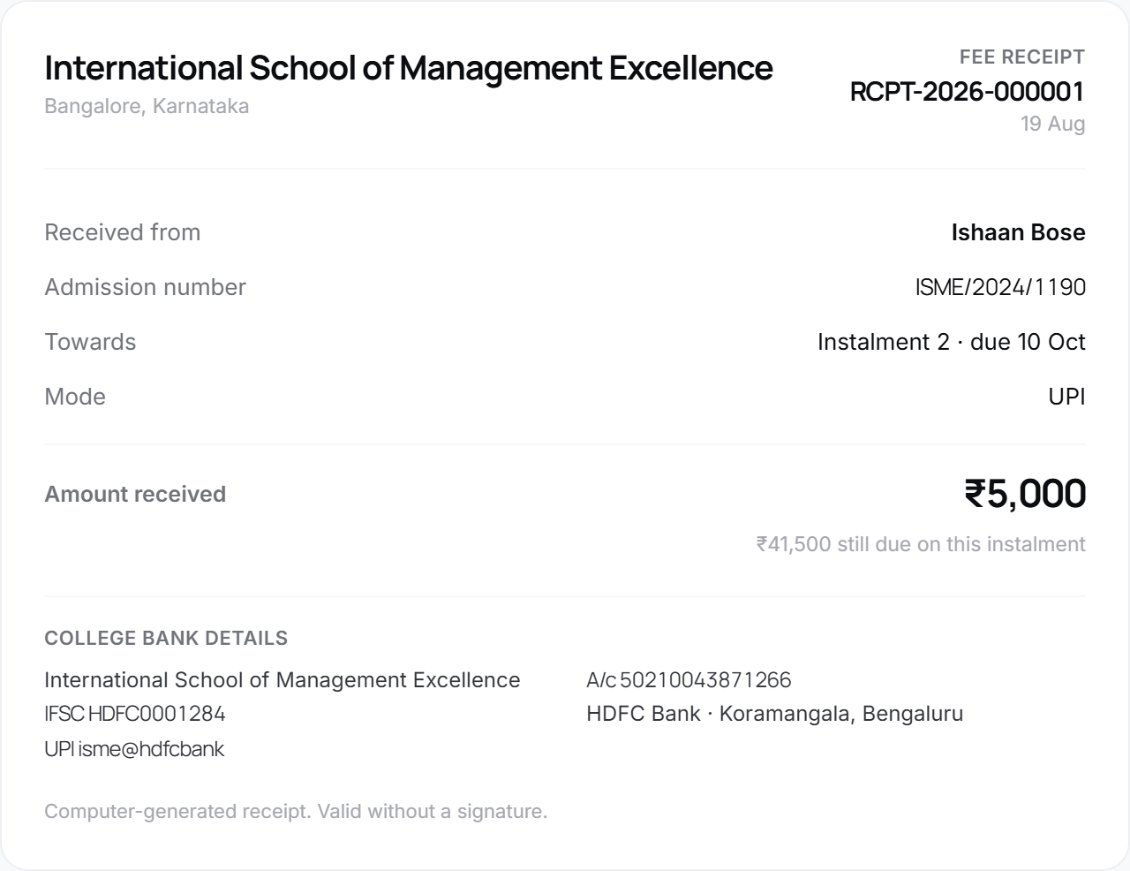This screenshot has width=1130, height=871.
Task: Select receipt number RCPT-2026-000001
Action: (x=967, y=91)
